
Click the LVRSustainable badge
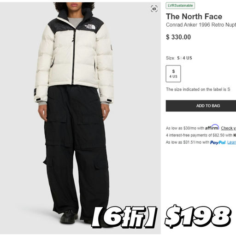click(x=180, y=6)
